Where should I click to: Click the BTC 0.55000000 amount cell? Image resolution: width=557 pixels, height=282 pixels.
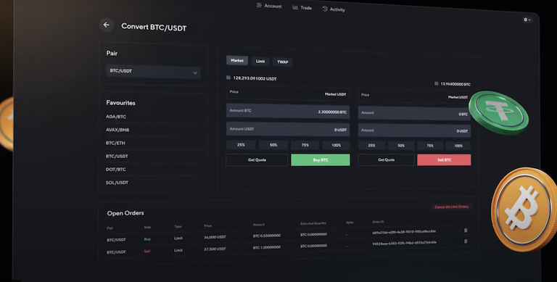click(266, 236)
